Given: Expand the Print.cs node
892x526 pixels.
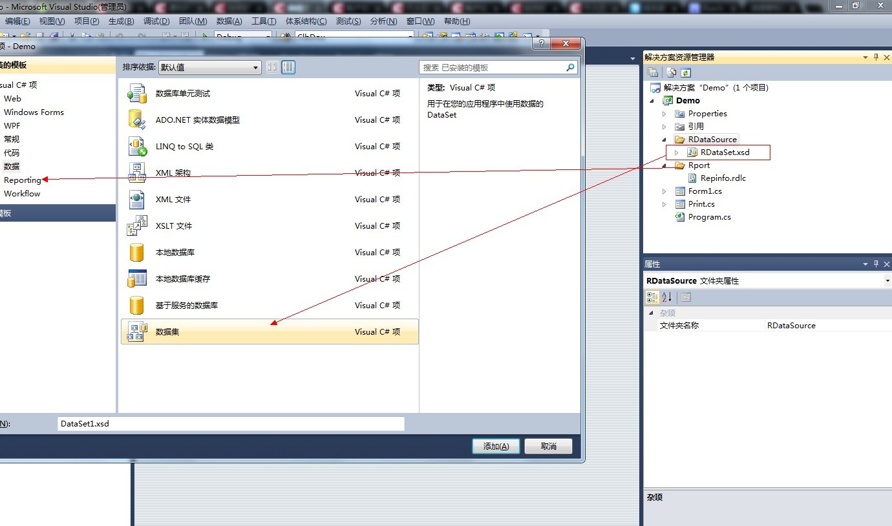Looking at the screenshot, I should (x=664, y=204).
